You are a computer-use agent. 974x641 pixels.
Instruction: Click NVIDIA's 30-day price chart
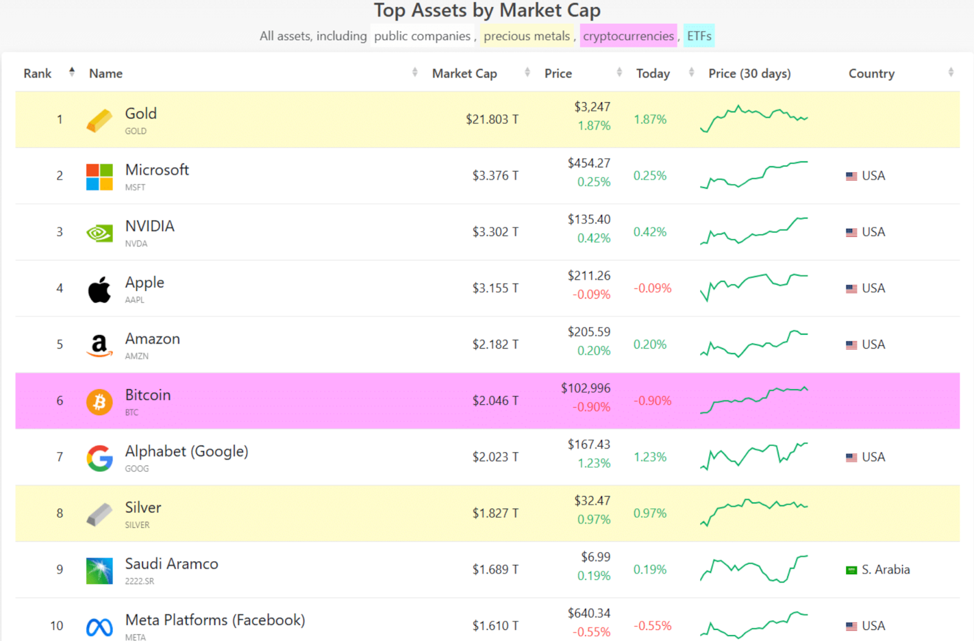tap(754, 231)
